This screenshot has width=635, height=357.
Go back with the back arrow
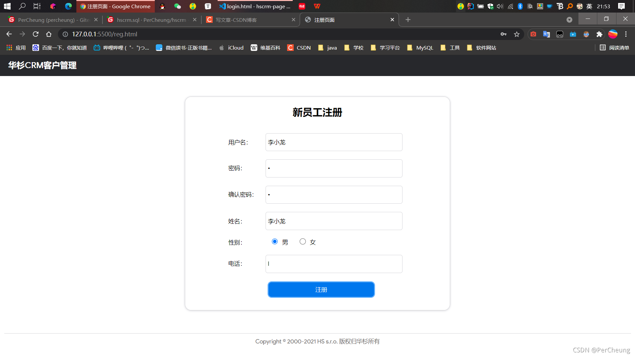[x=9, y=34]
